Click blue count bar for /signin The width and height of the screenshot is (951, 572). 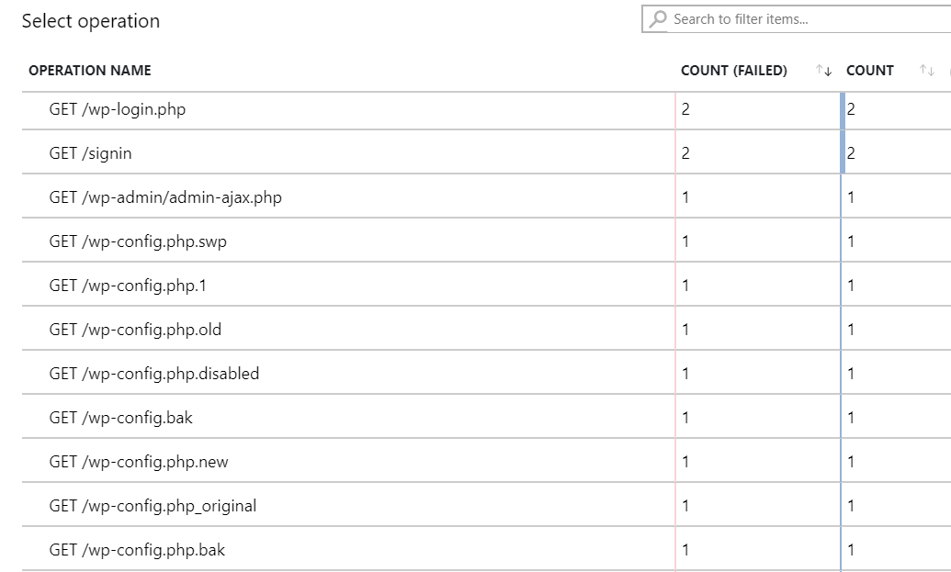pos(843,151)
